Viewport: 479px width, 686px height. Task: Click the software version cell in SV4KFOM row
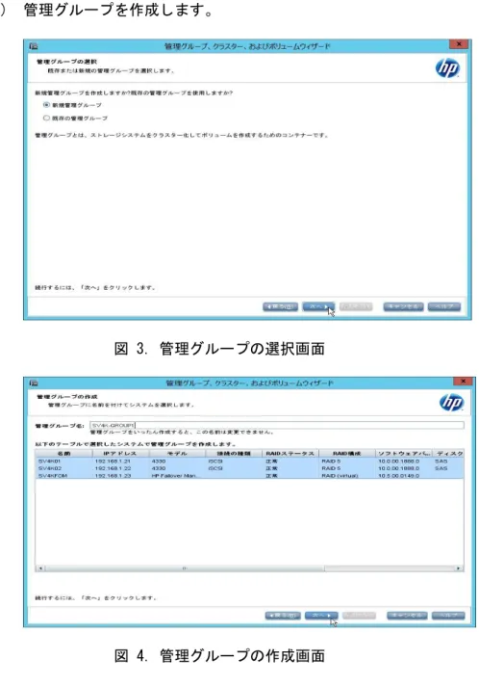(x=398, y=476)
